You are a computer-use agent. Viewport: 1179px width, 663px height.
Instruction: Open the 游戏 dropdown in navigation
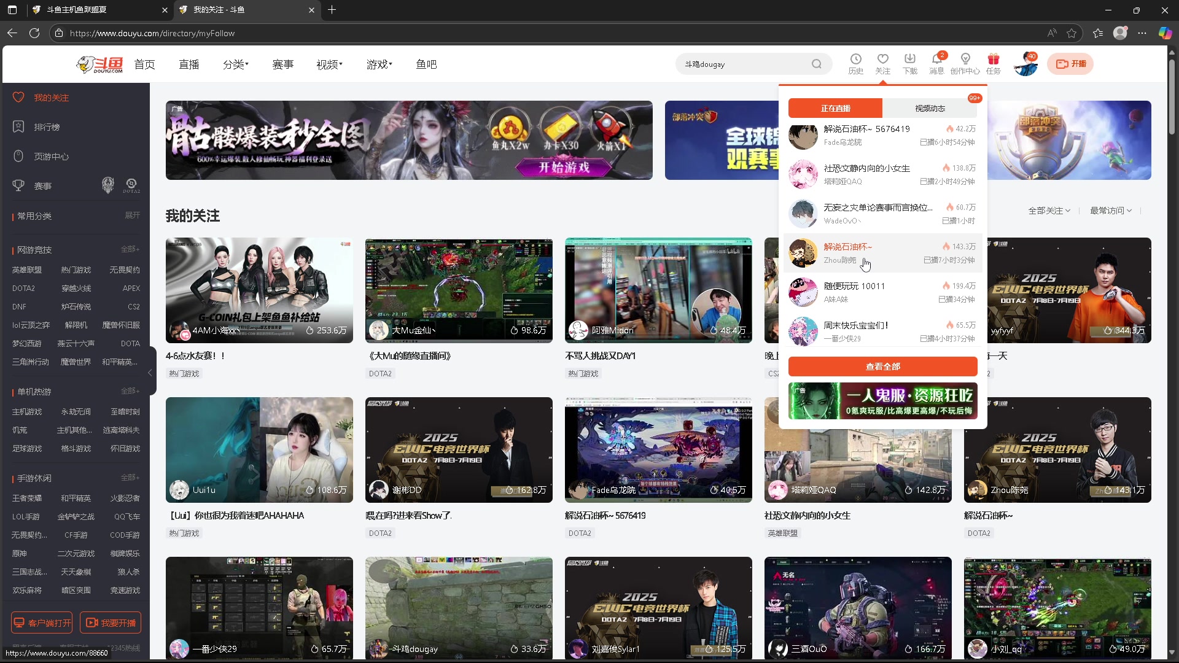click(379, 64)
